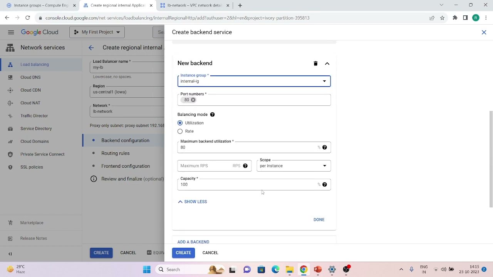Remove port 80 chip
The height and width of the screenshot is (277, 493).
193,100
